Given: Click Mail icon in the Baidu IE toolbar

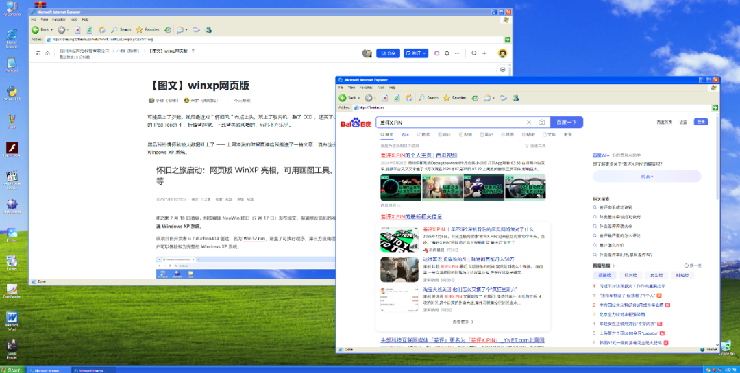Looking at the screenshot, I should click(486, 98).
